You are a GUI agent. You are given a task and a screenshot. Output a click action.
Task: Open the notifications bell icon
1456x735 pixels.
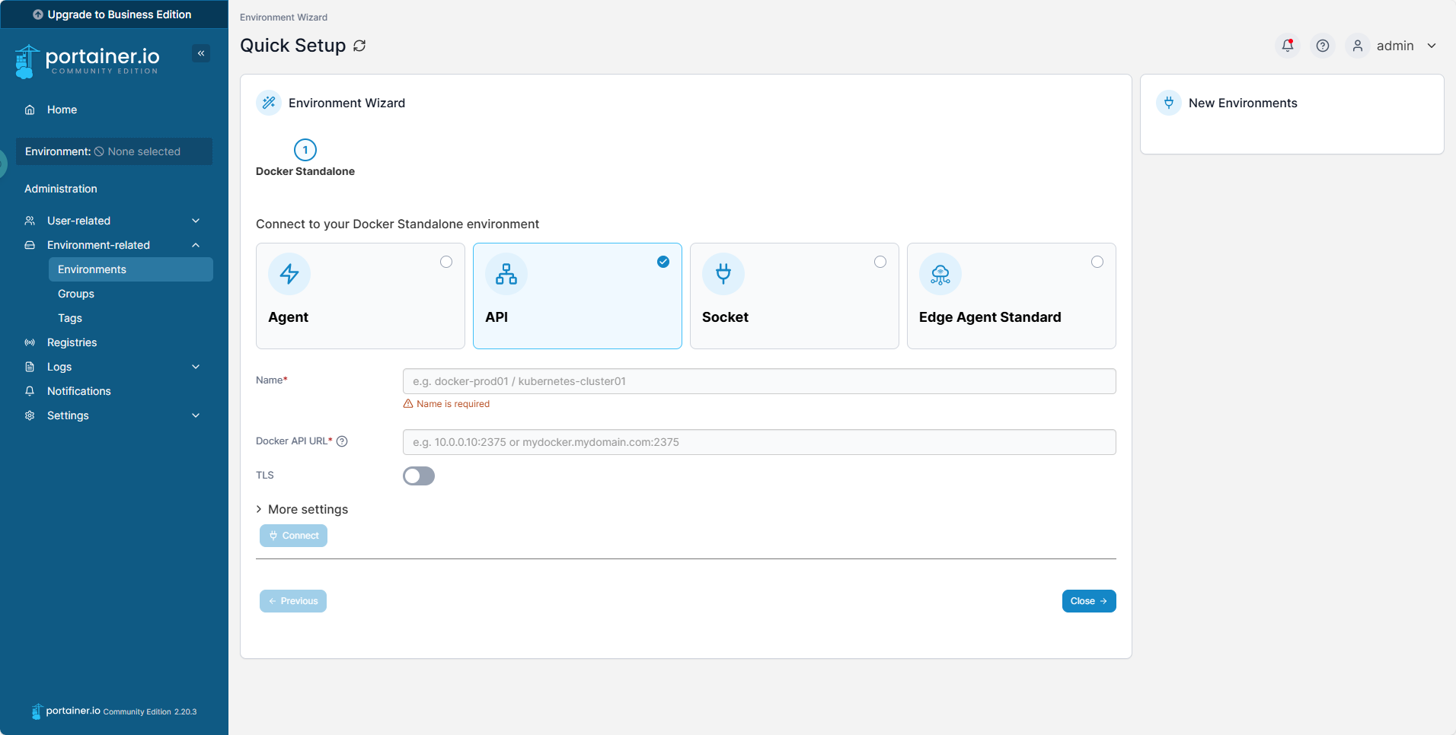pos(1287,46)
